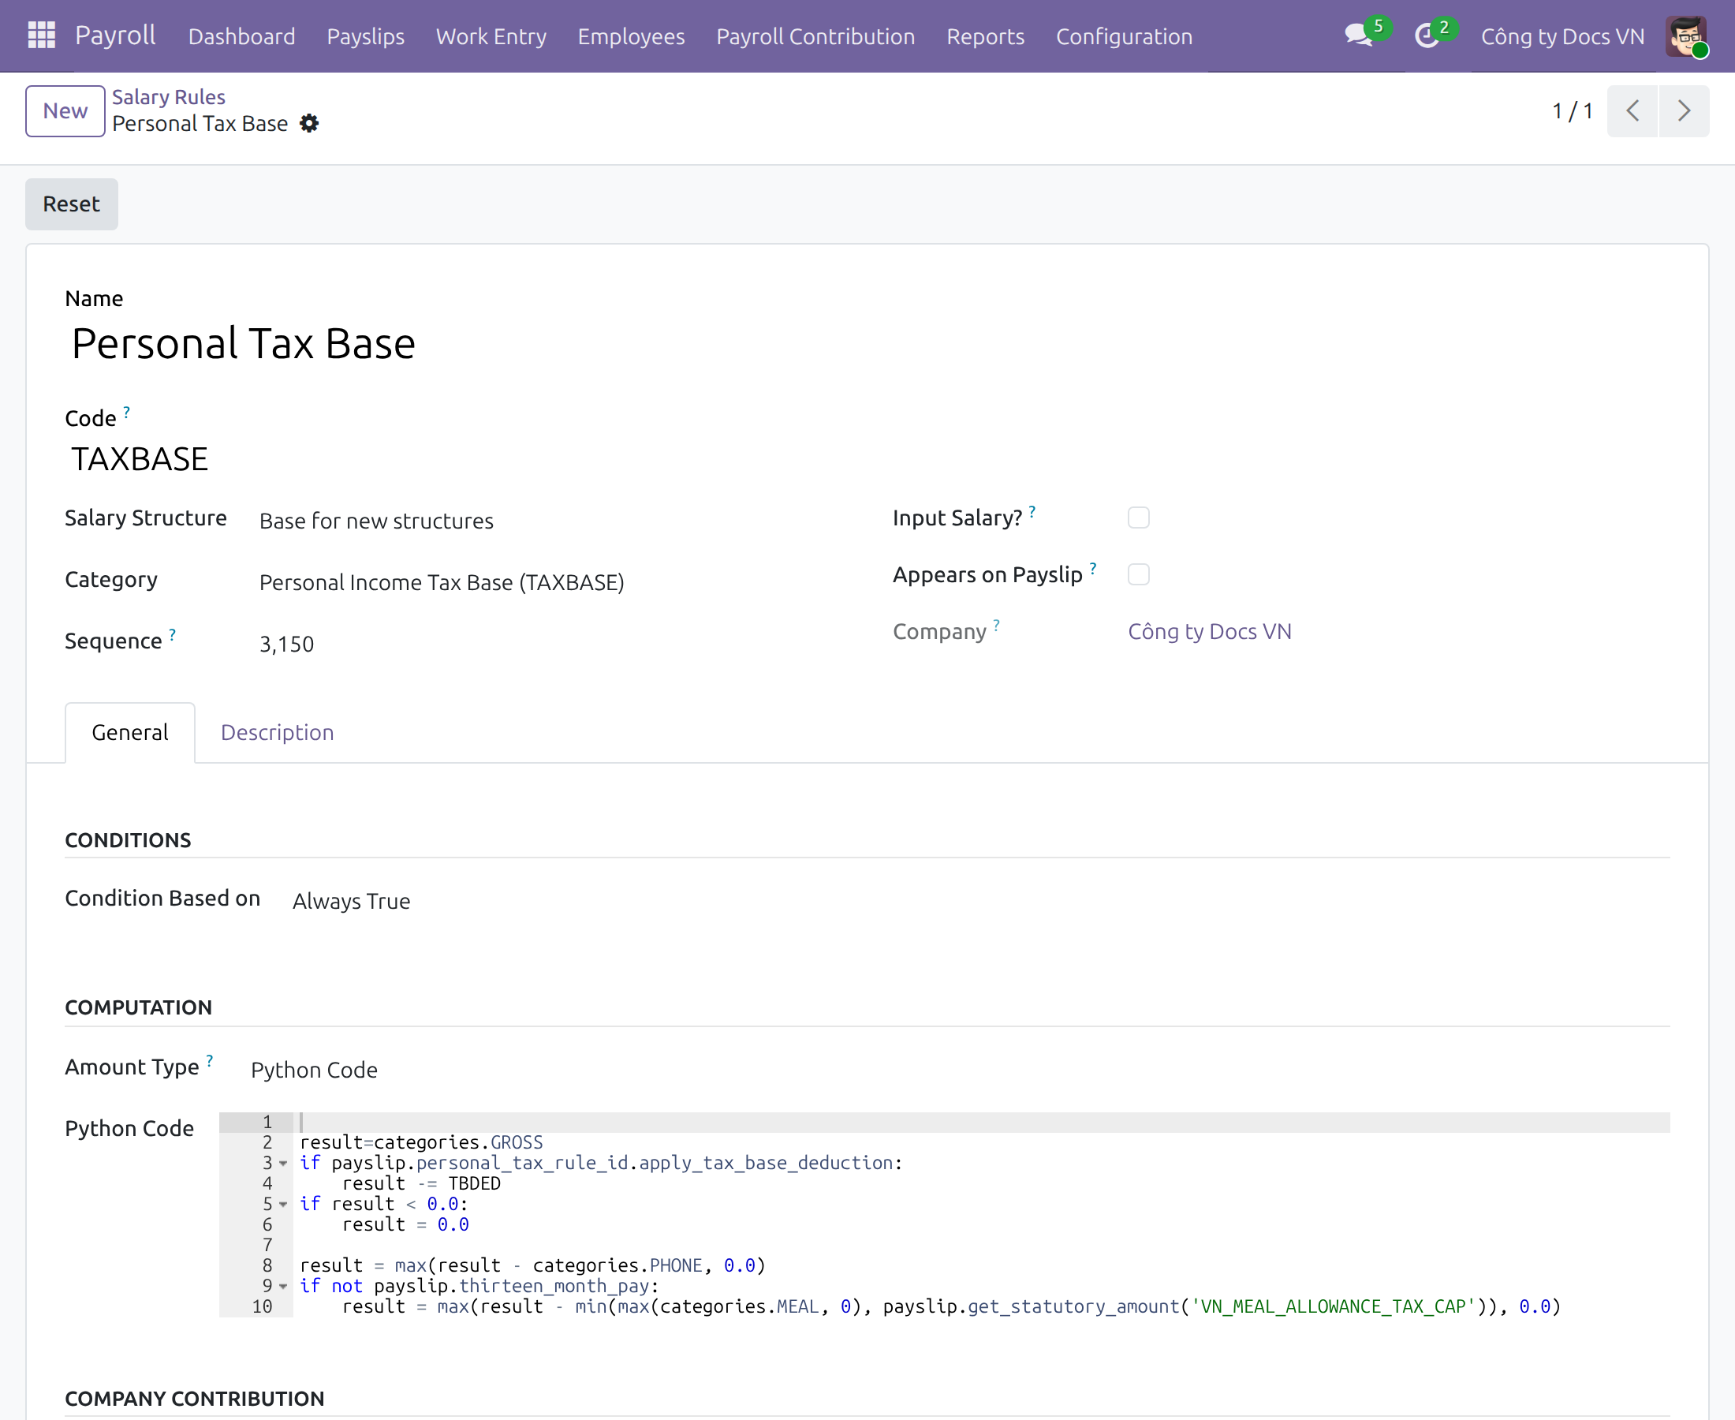1735x1420 pixels.
Task: Click help tooltip next to Amount Type
Action: coord(210,1061)
